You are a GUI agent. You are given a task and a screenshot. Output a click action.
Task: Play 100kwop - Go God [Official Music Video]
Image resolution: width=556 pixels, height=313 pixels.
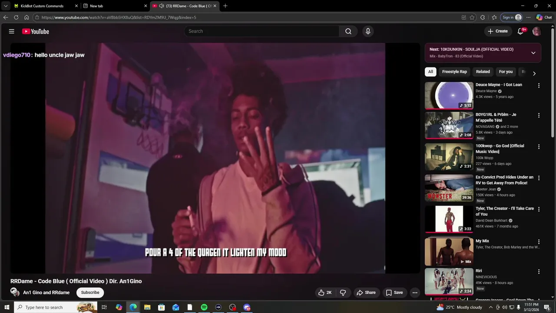(449, 157)
